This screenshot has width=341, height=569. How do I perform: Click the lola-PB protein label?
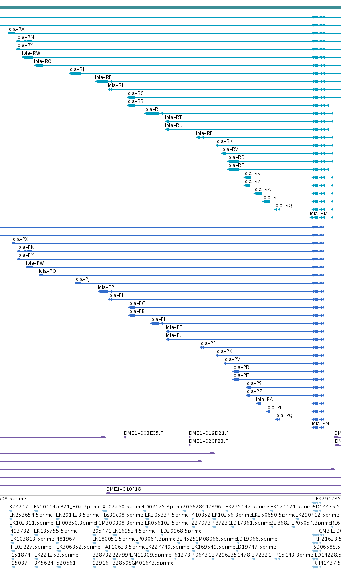pos(137,311)
